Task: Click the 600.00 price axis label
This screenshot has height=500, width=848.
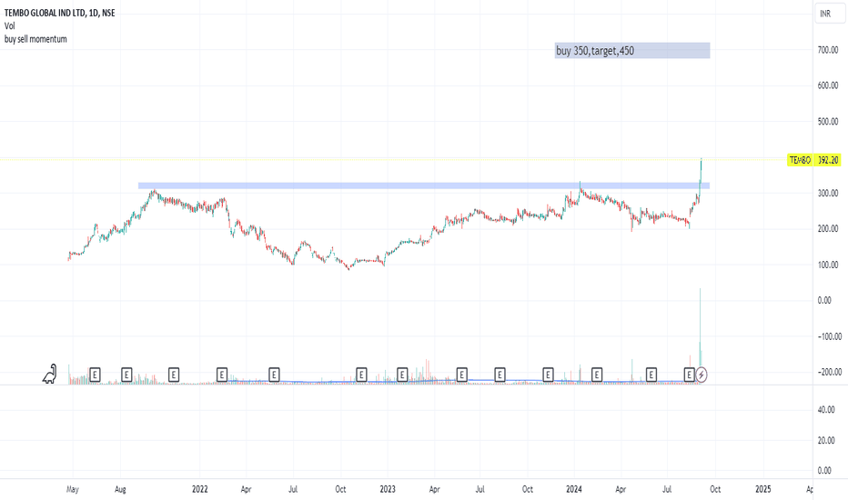Action: 828,85
